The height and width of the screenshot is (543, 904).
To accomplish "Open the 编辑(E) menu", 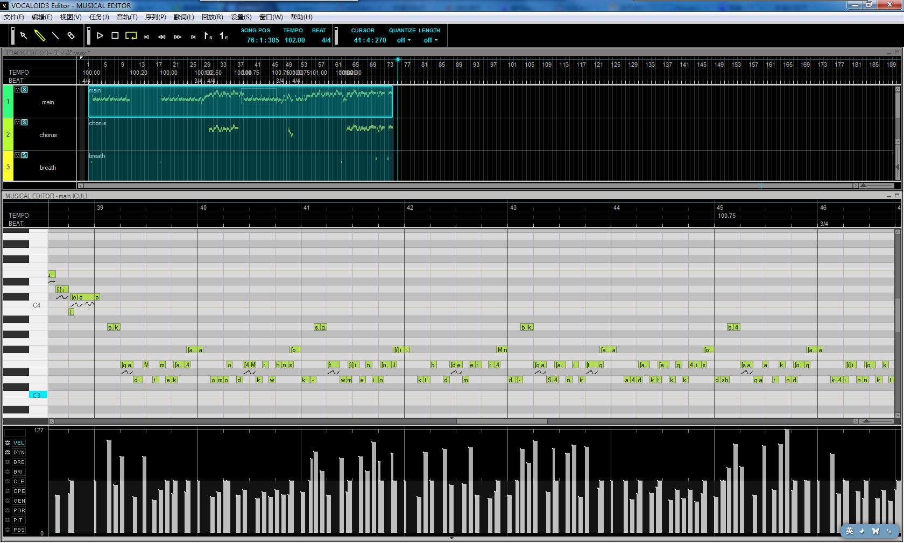I will [x=42, y=17].
